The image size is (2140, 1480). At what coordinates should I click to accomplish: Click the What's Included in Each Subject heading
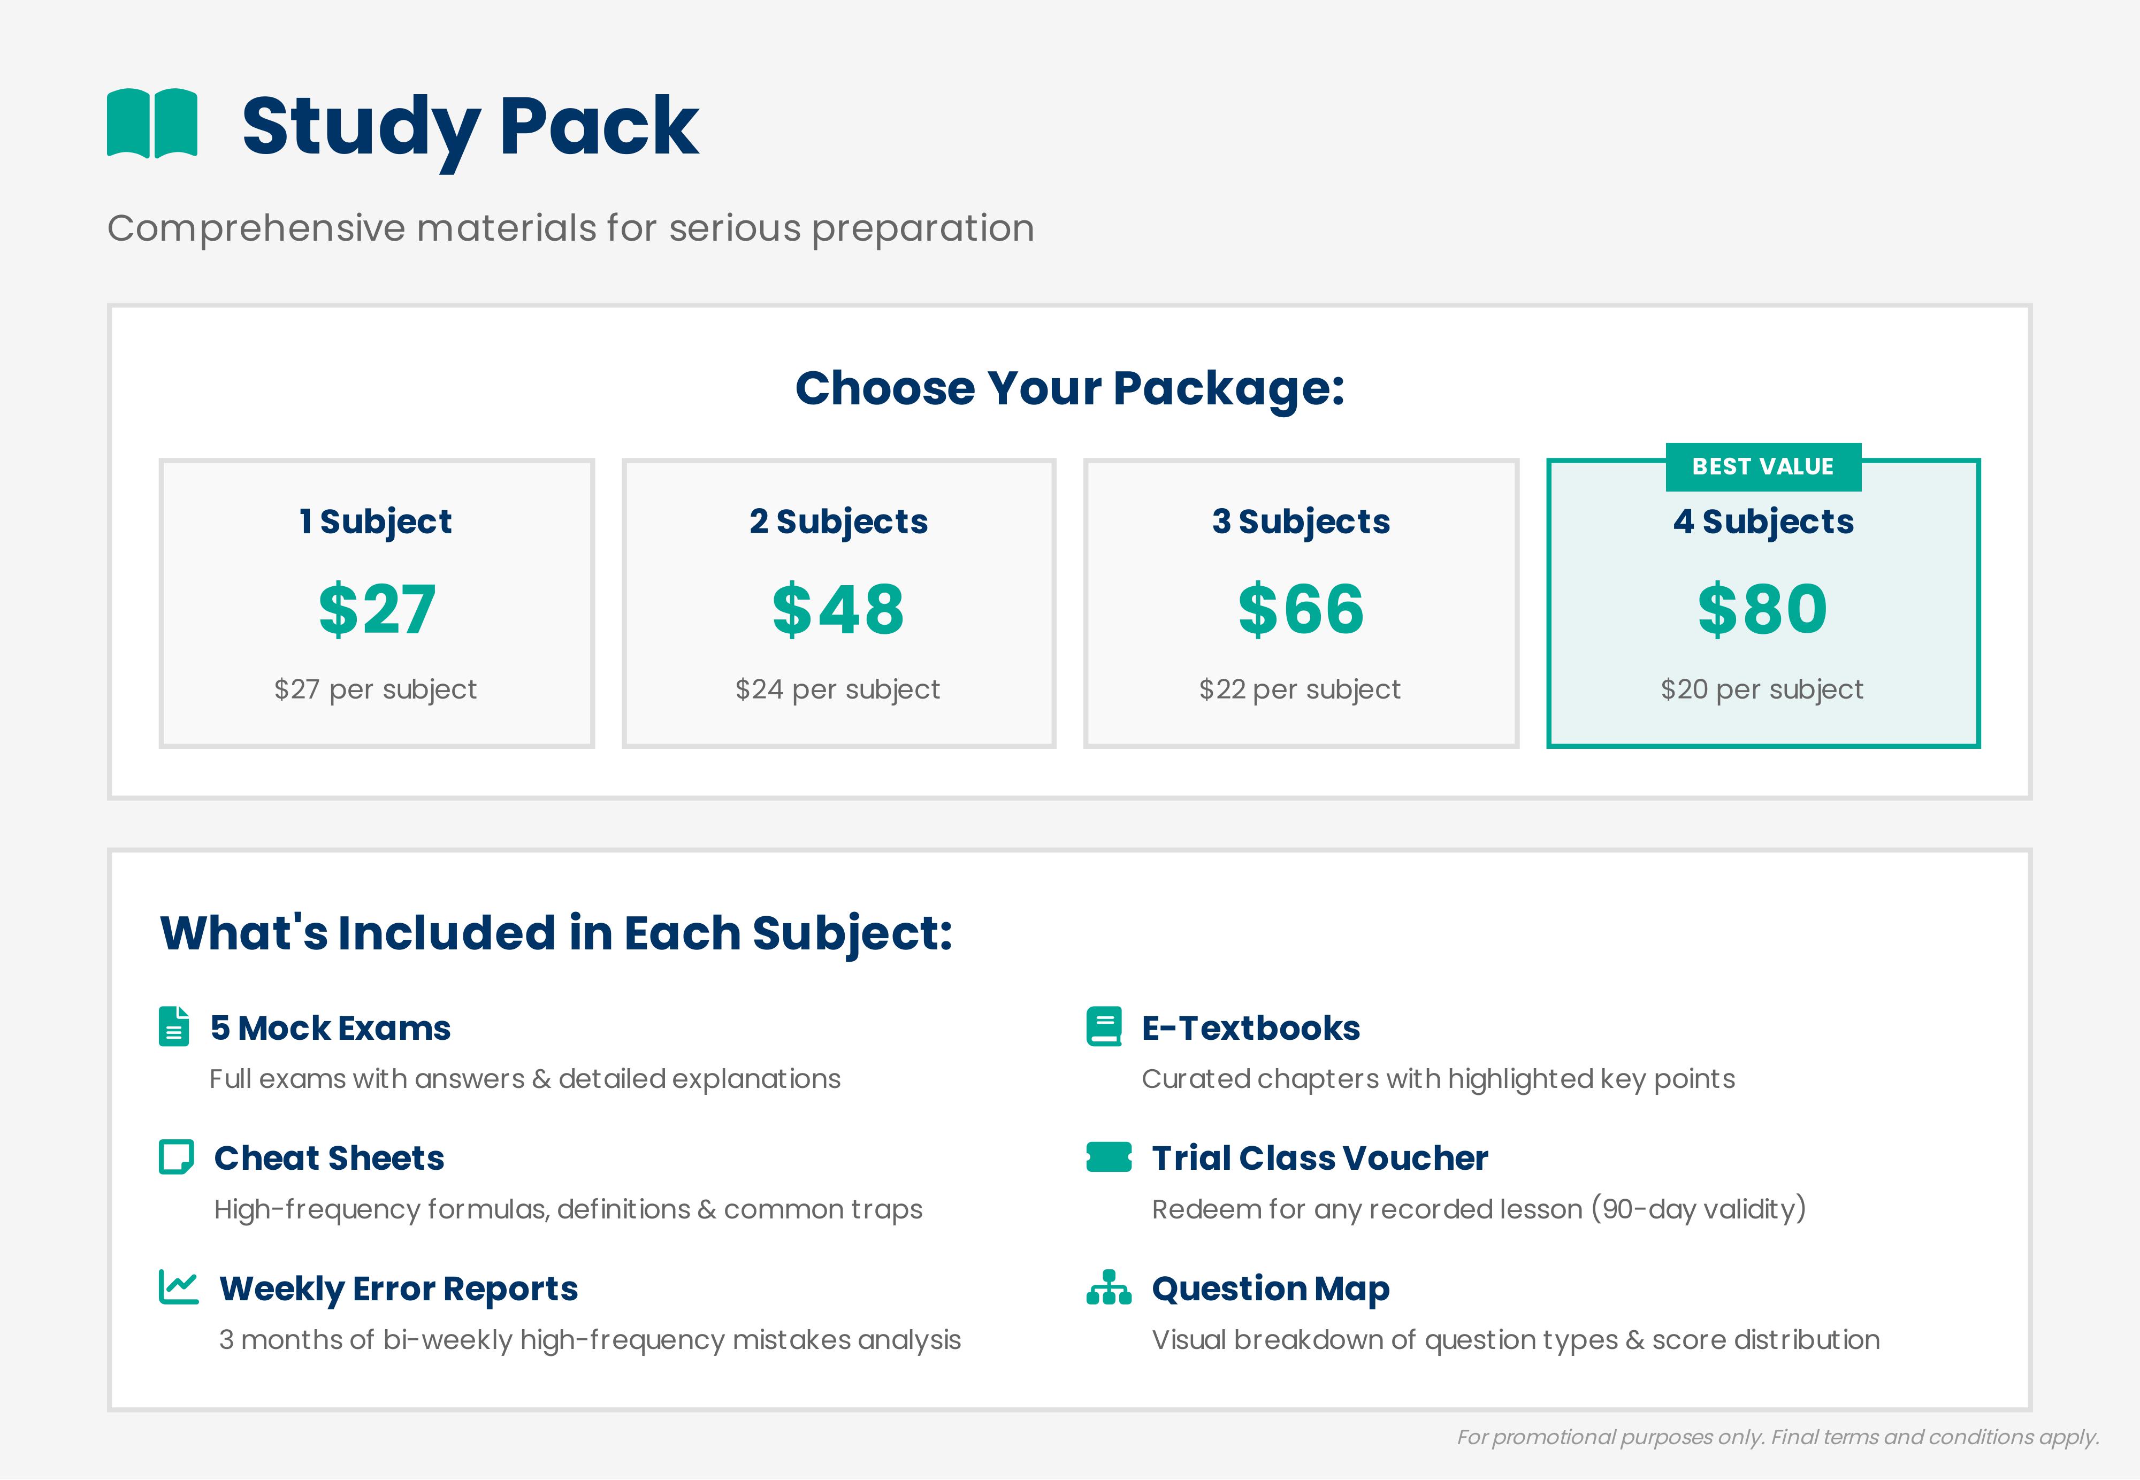pos(556,932)
